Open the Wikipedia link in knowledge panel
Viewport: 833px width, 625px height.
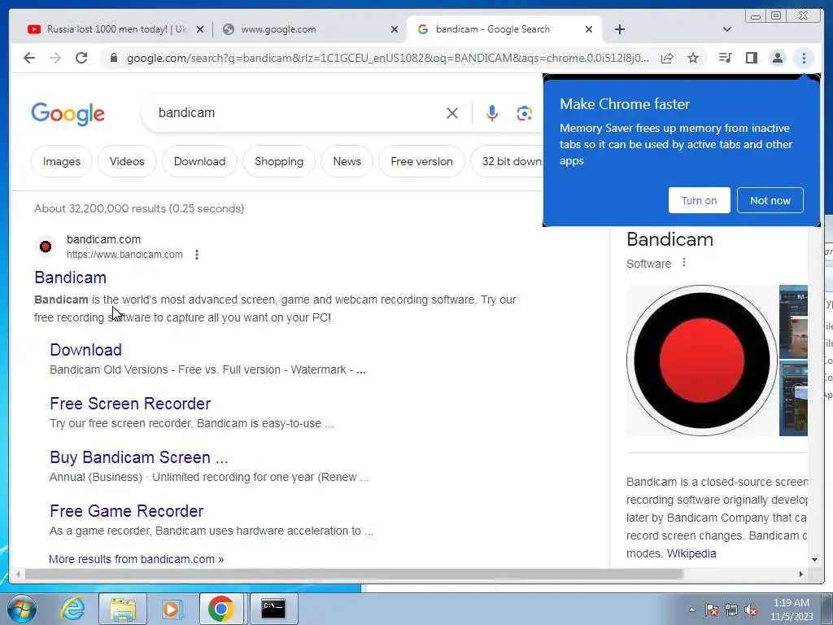(x=691, y=553)
